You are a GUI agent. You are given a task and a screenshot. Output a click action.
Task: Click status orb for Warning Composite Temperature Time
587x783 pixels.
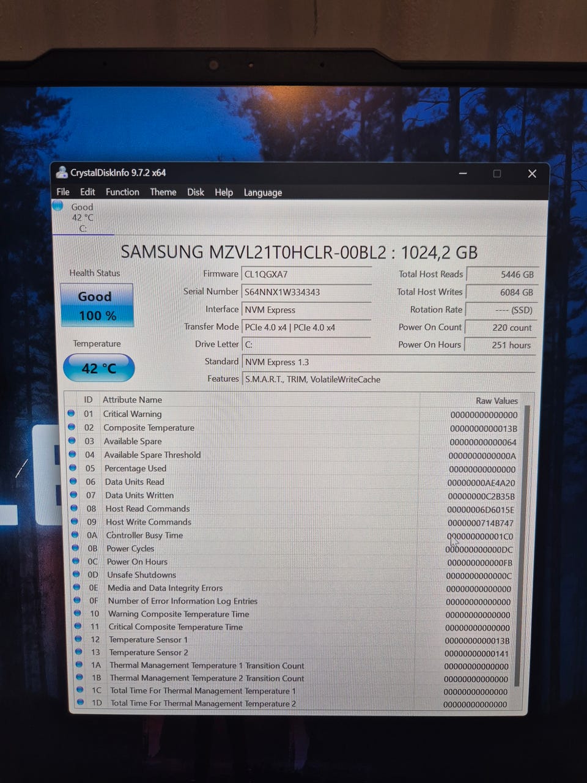(x=78, y=613)
